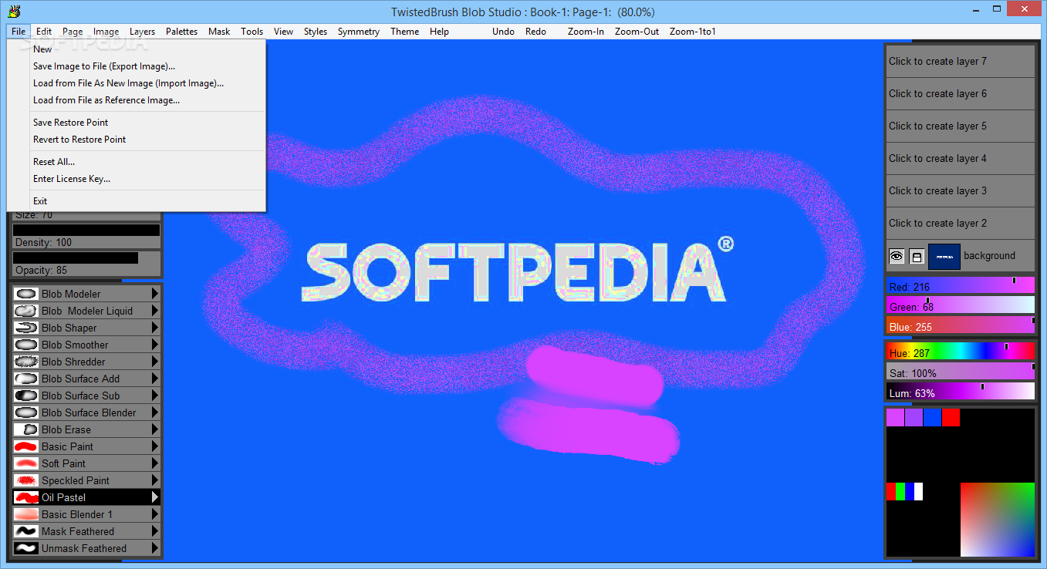Pick the red swatch in top palette row
Viewport: 1047px width, 569px height.
pyautogui.click(x=951, y=417)
